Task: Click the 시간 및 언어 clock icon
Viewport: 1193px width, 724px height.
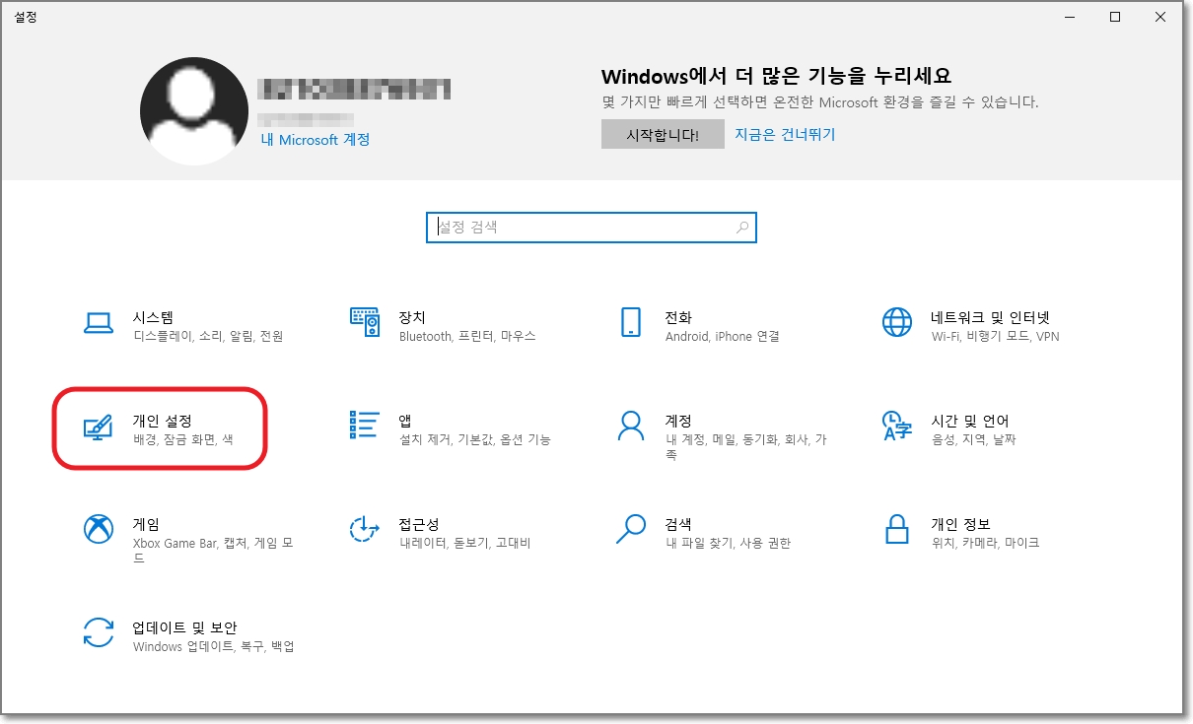Action: pos(897,426)
